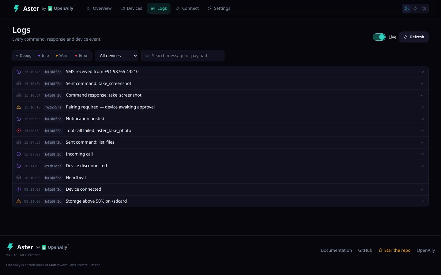Click the warning icon on Pairing required row
This screenshot has width=441, height=275.
click(19, 107)
